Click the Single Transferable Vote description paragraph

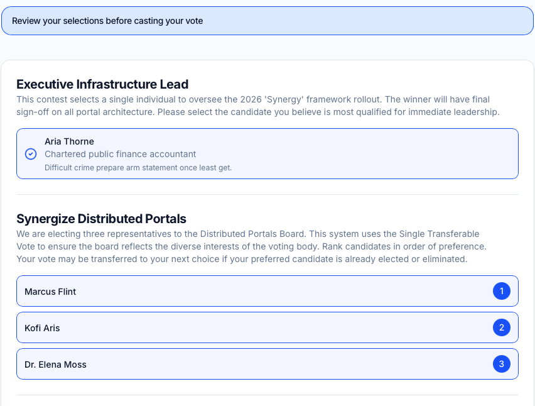coord(251,246)
